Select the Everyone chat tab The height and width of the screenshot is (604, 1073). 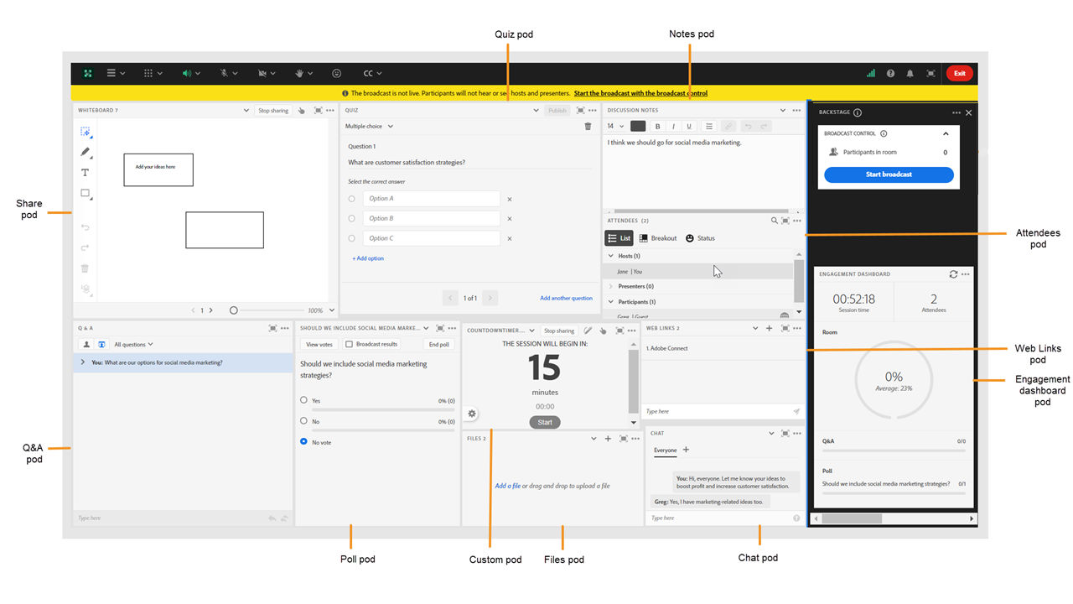pyautogui.click(x=665, y=450)
